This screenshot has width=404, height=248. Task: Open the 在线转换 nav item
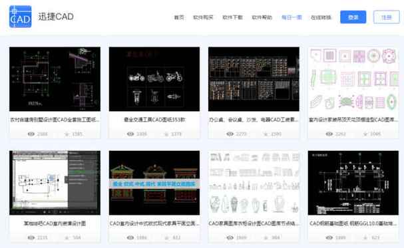point(321,17)
